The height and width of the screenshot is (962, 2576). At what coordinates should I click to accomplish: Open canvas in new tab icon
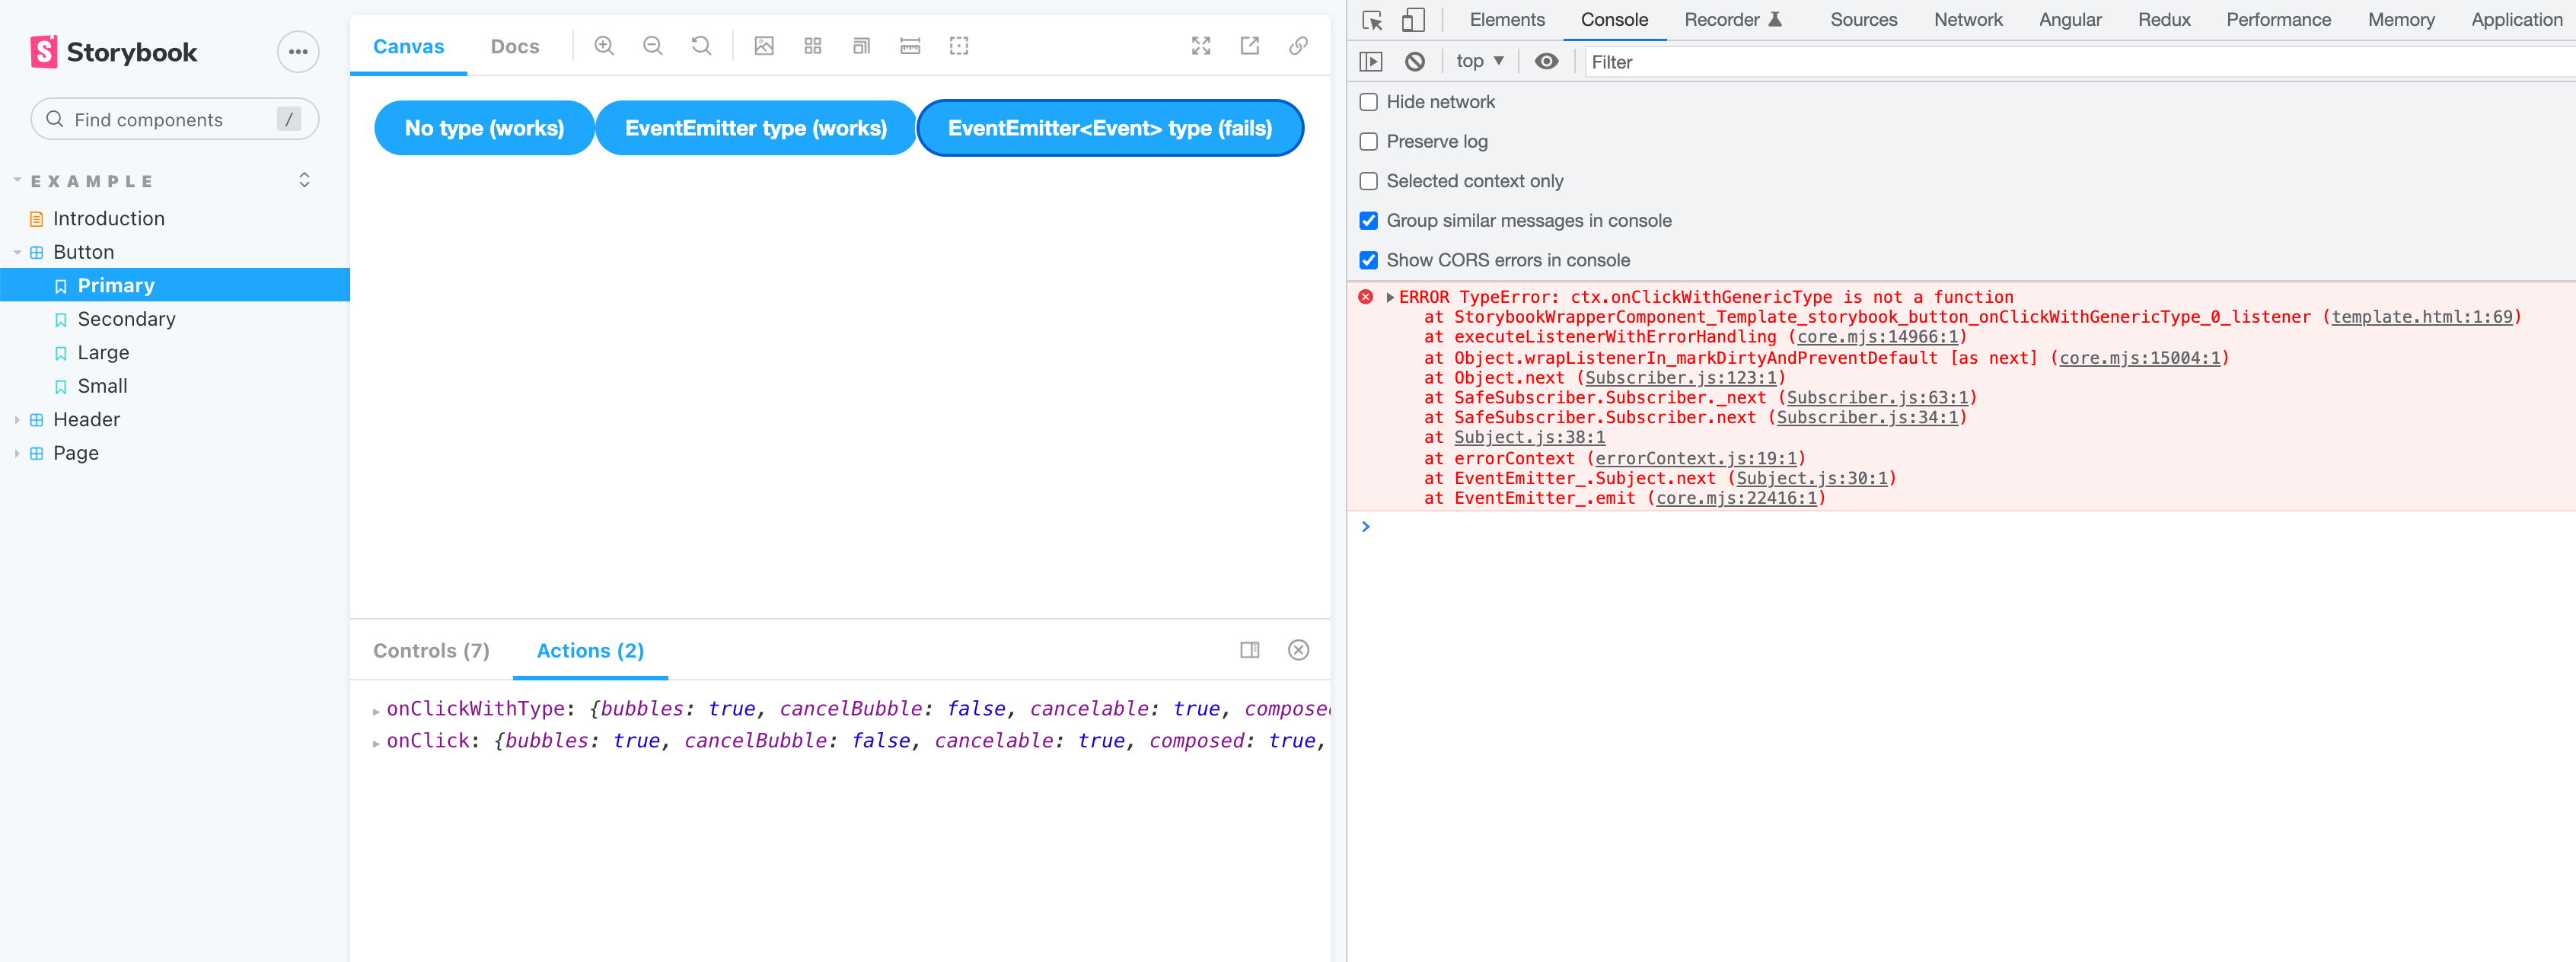(x=1250, y=46)
